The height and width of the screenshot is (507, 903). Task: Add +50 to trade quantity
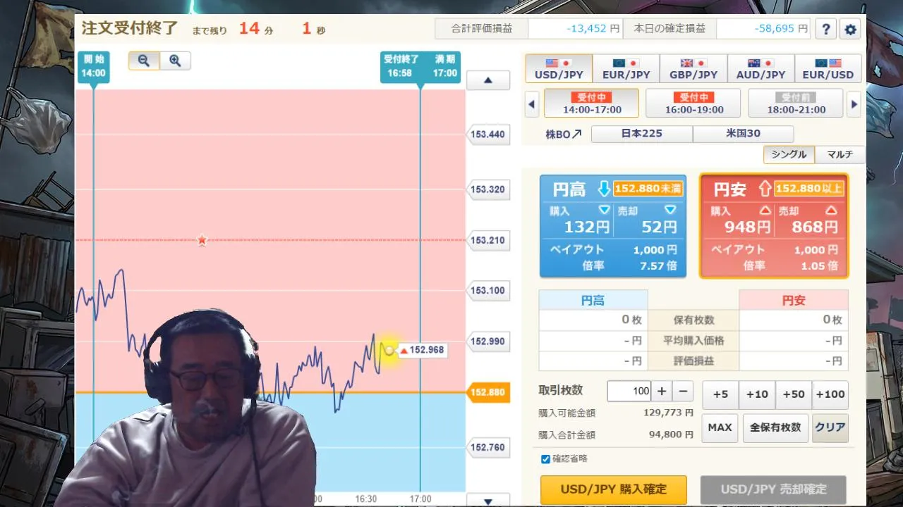click(x=794, y=394)
